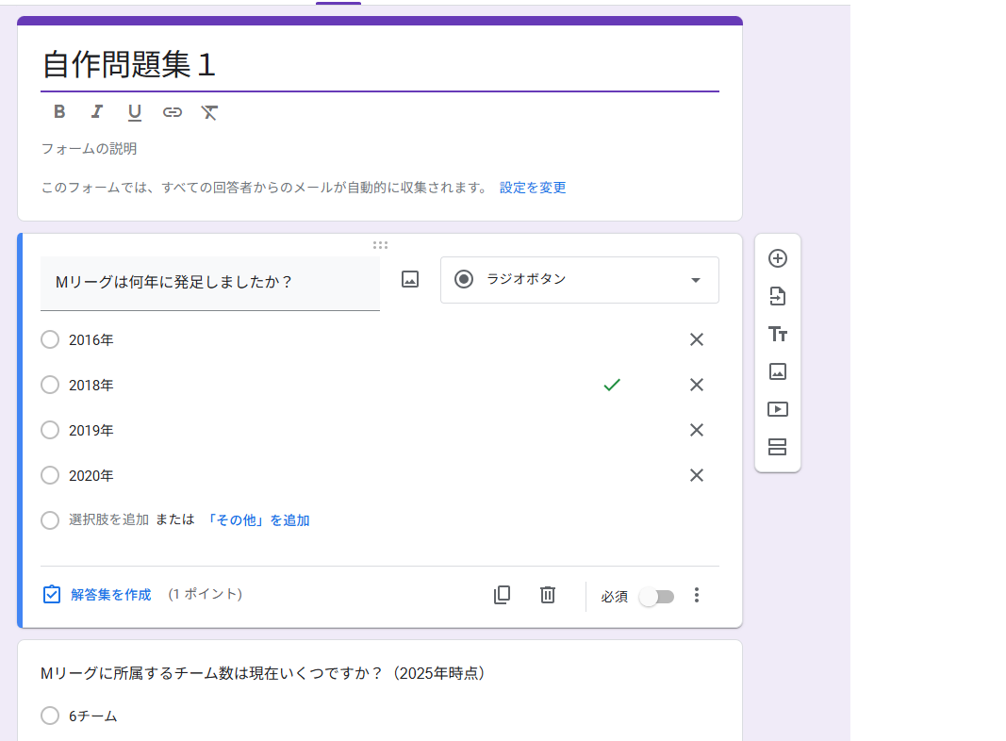Open the ラジオボタン question type dropdown
Screen dimensions: 1006x741
click(x=579, y=280)
